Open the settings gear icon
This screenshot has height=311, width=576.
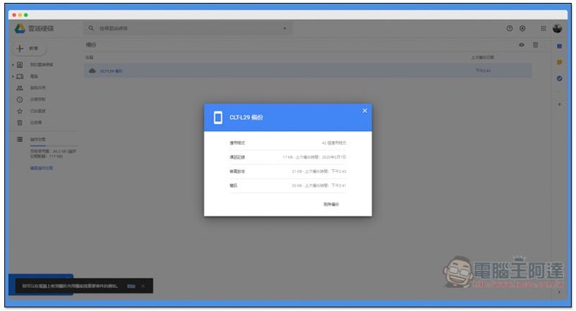(x=523, y=28)
